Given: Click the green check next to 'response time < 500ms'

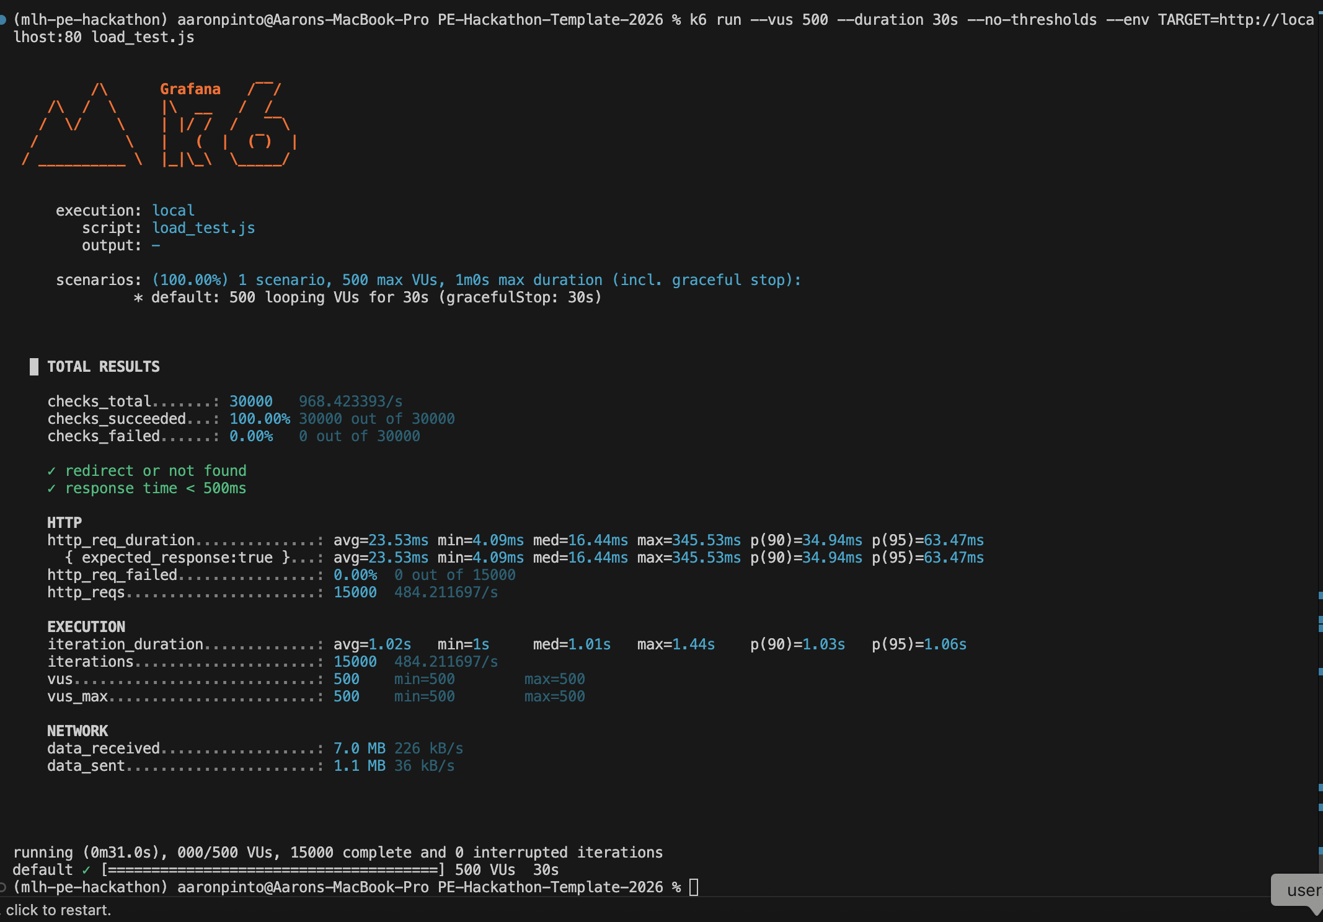Looking at the screenshot, I should coord(51,488).
